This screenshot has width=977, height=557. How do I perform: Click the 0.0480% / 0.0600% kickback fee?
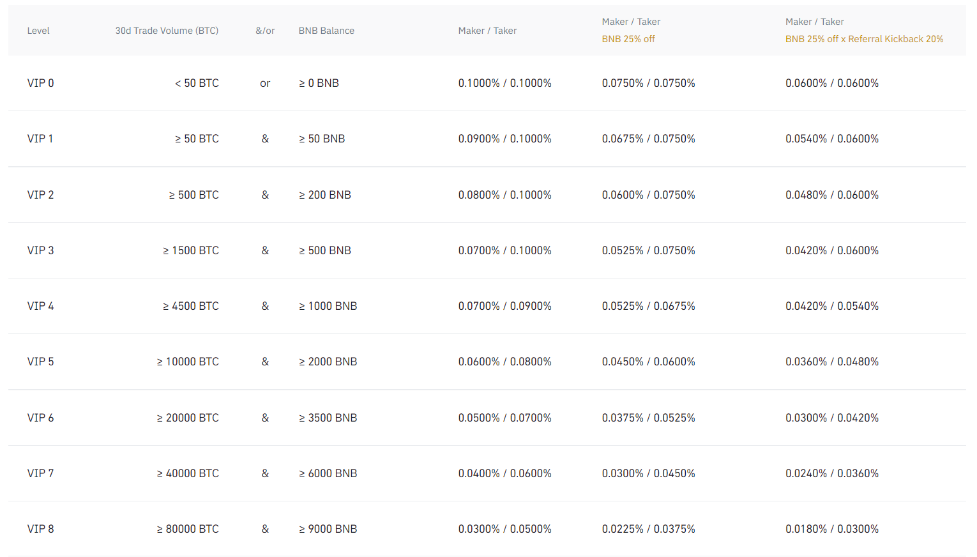(832, 195)
